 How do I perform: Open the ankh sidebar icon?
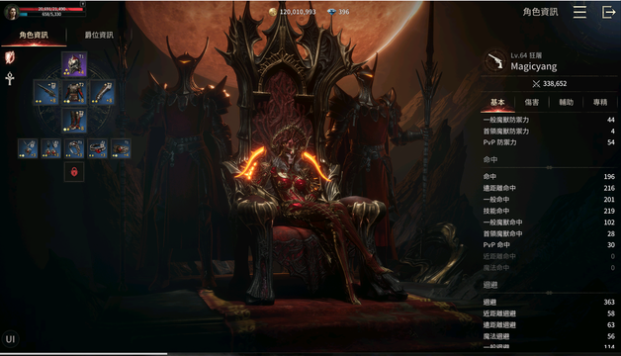10,78
